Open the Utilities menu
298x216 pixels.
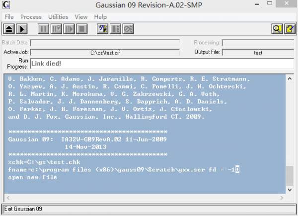58,17
